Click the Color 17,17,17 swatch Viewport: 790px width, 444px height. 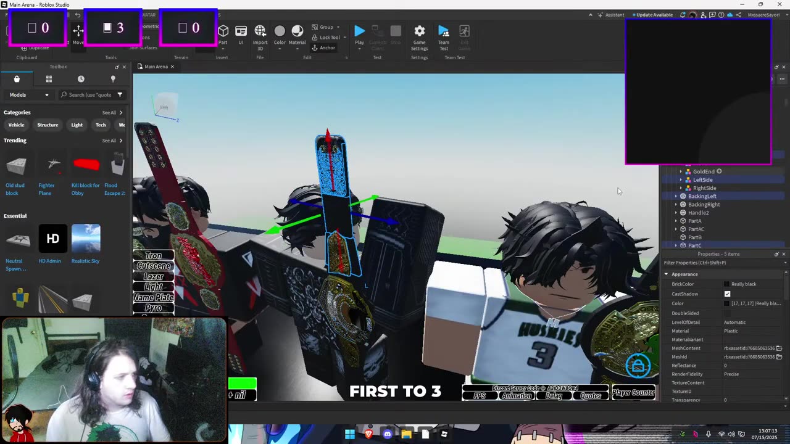pyautogui.click(x=727, y=303)
